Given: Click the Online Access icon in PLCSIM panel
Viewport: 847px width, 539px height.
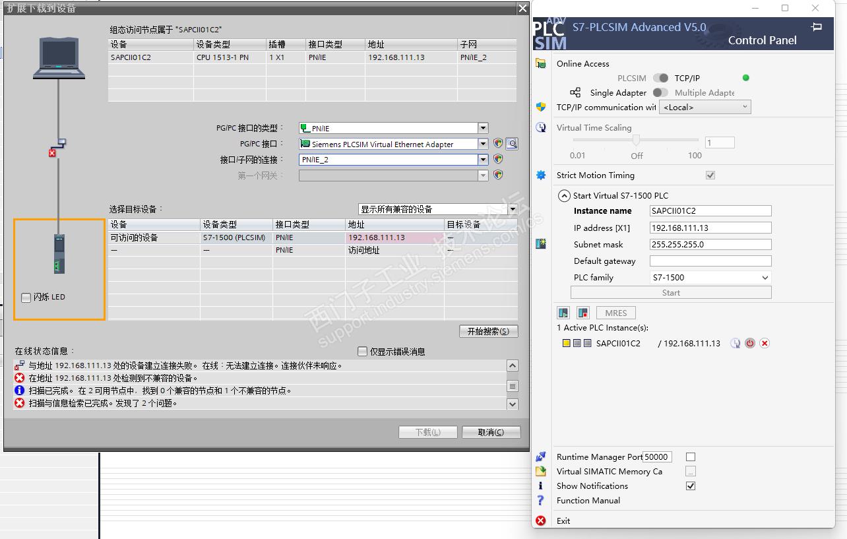Looking at the screenshot, I should pos(541,63).
